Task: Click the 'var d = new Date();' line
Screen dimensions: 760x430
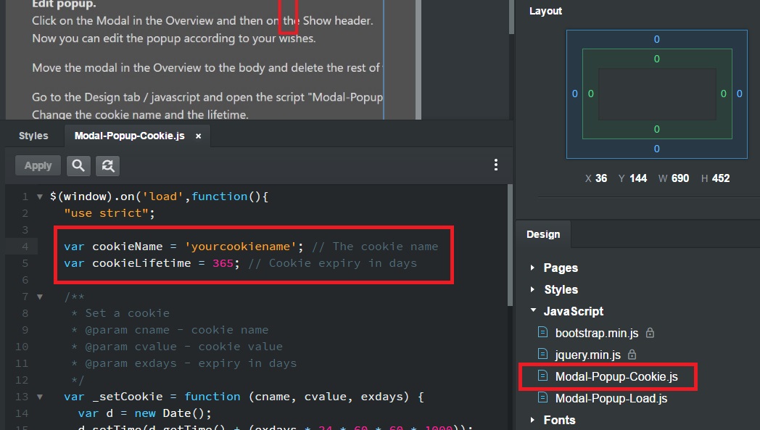Action: coord(145,413)
